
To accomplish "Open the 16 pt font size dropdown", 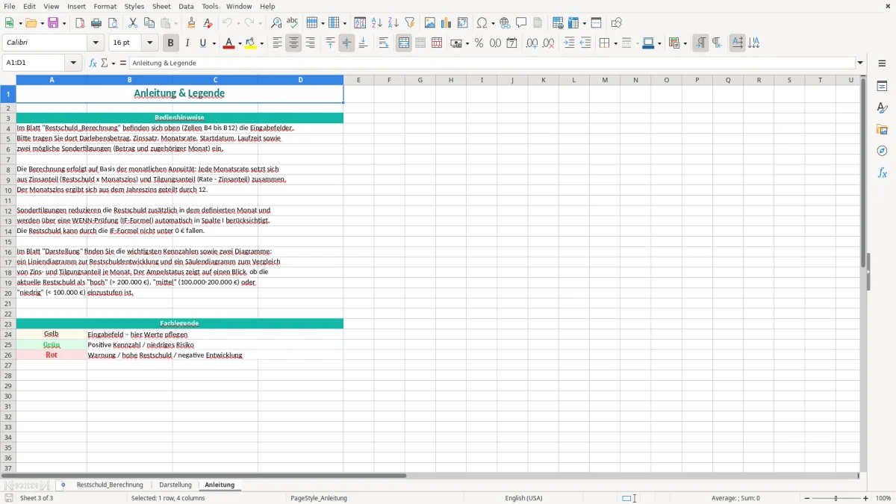I will tap(149, 43).
